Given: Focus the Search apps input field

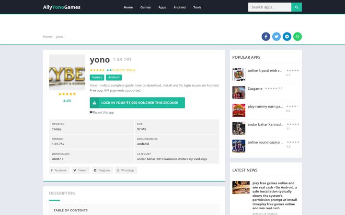Looking at the screenshot, I should 270,7.
